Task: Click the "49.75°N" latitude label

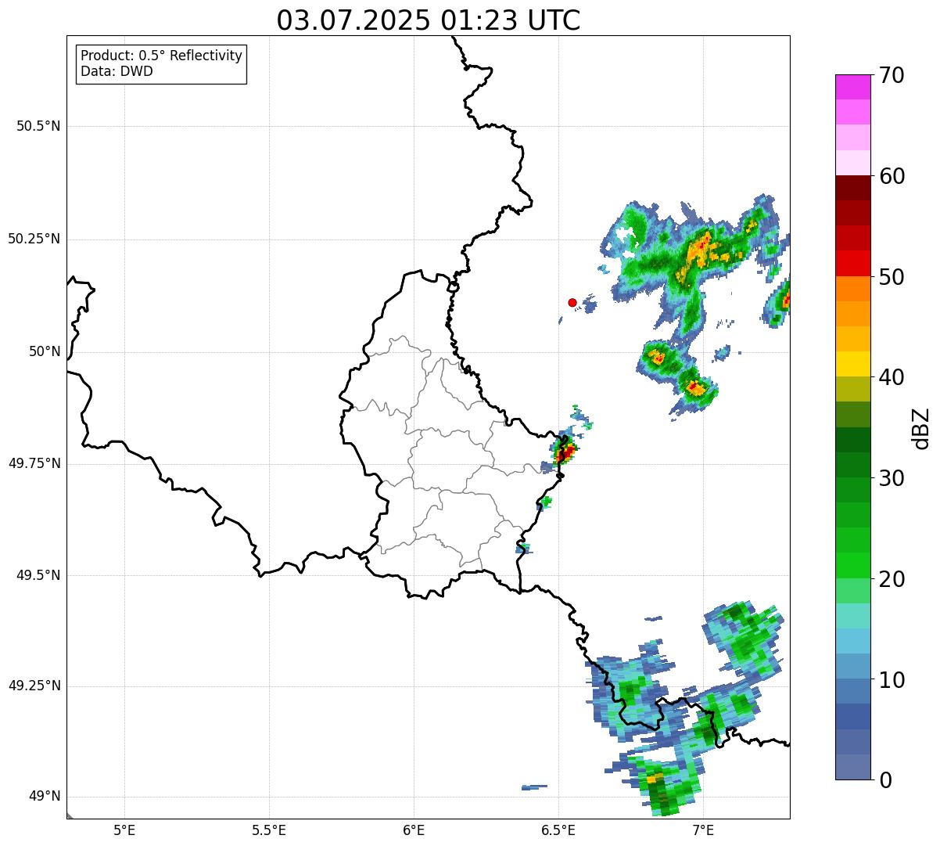Action: tap(34, 463)
